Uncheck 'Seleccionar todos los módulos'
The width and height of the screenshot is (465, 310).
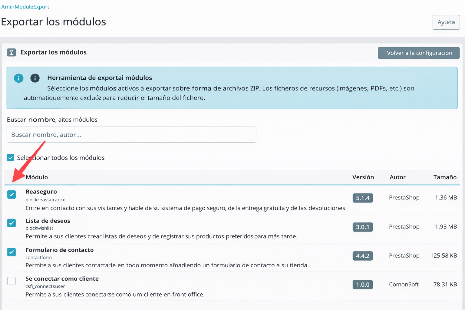(11, 158)
